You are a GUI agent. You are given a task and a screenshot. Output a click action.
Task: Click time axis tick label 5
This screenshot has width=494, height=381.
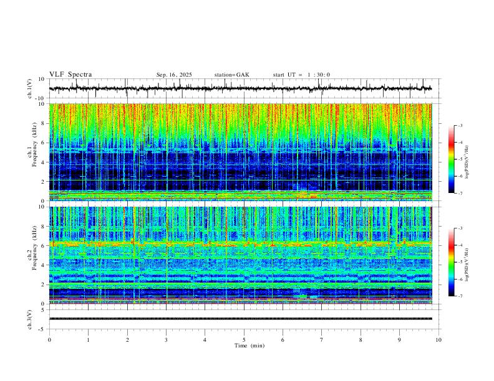tap(244, 340)
